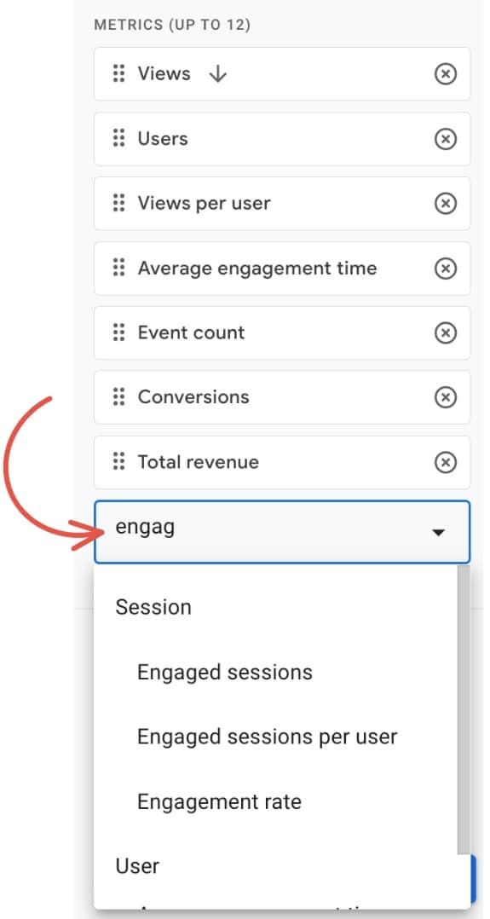Grab the drag handle for Average engagement time

click(119, 269)
